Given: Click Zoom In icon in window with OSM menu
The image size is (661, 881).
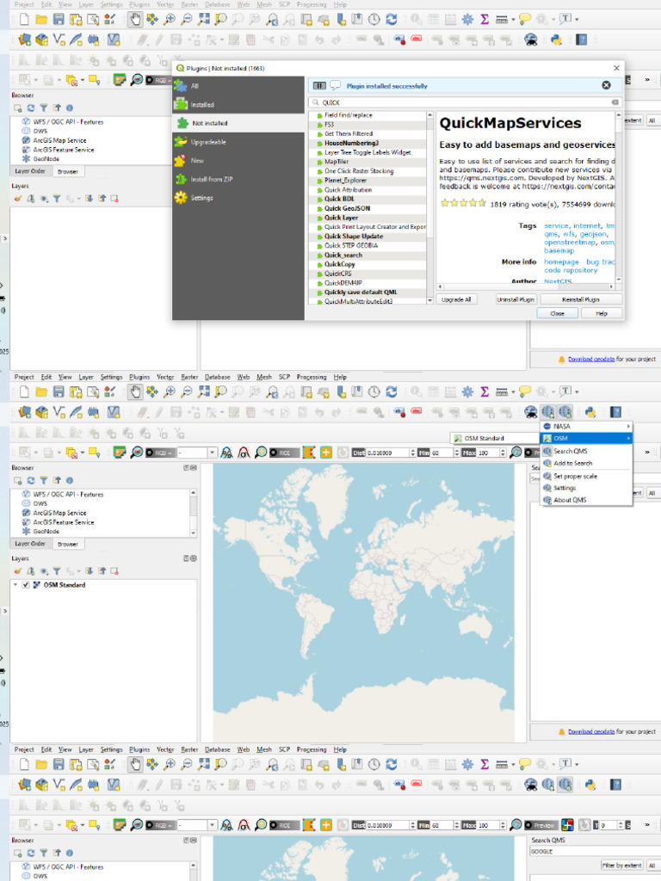Looking at the screenshot, I should [170, 391].
